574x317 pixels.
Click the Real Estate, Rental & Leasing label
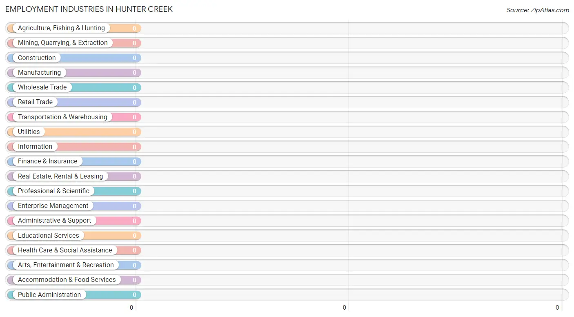(60, 176)
